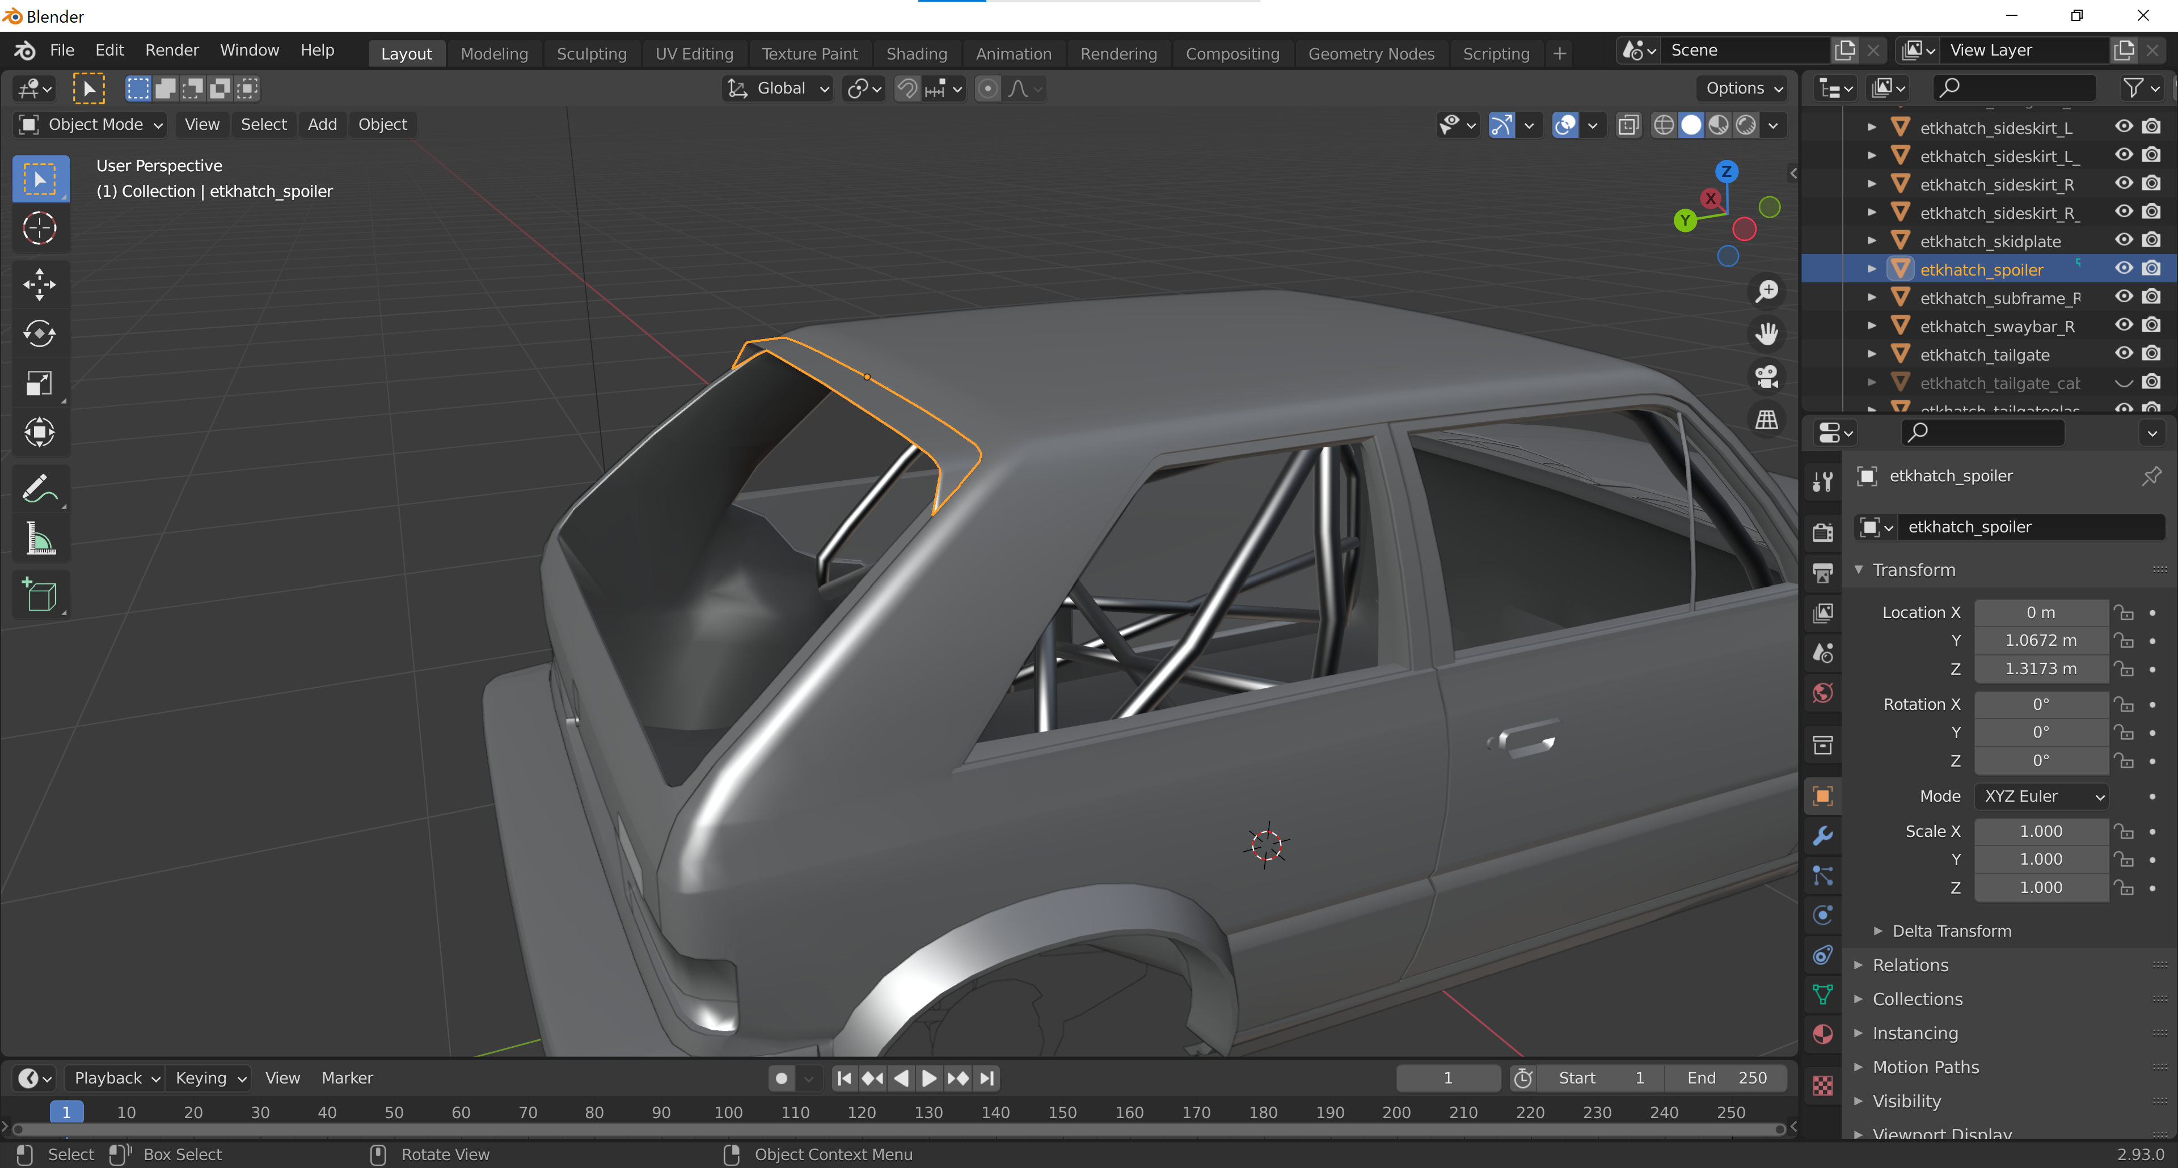
Task: Switch to the Shading workspace tab
Action: (915, 53)
